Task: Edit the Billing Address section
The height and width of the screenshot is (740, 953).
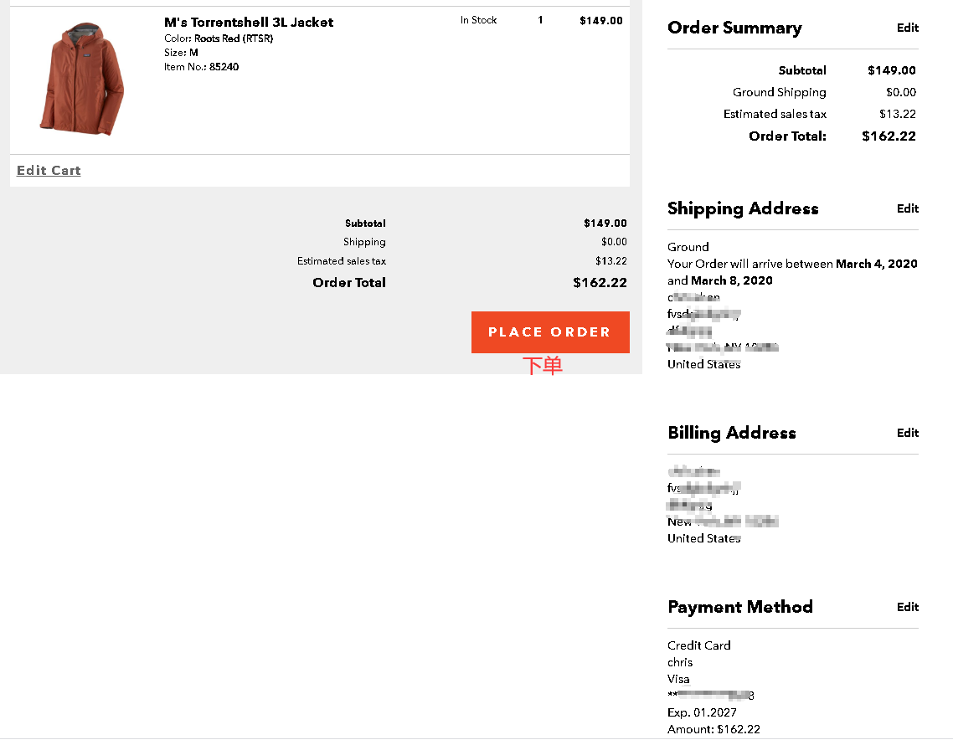Action: [908, 433]
